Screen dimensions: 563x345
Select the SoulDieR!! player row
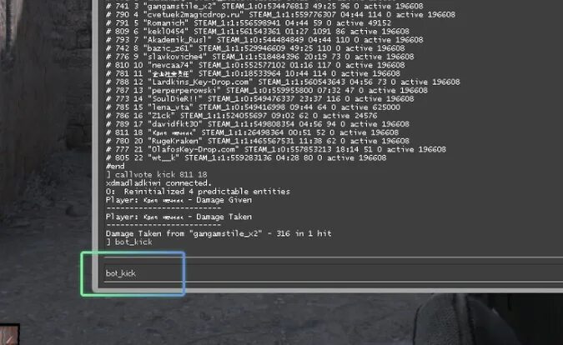260,99
